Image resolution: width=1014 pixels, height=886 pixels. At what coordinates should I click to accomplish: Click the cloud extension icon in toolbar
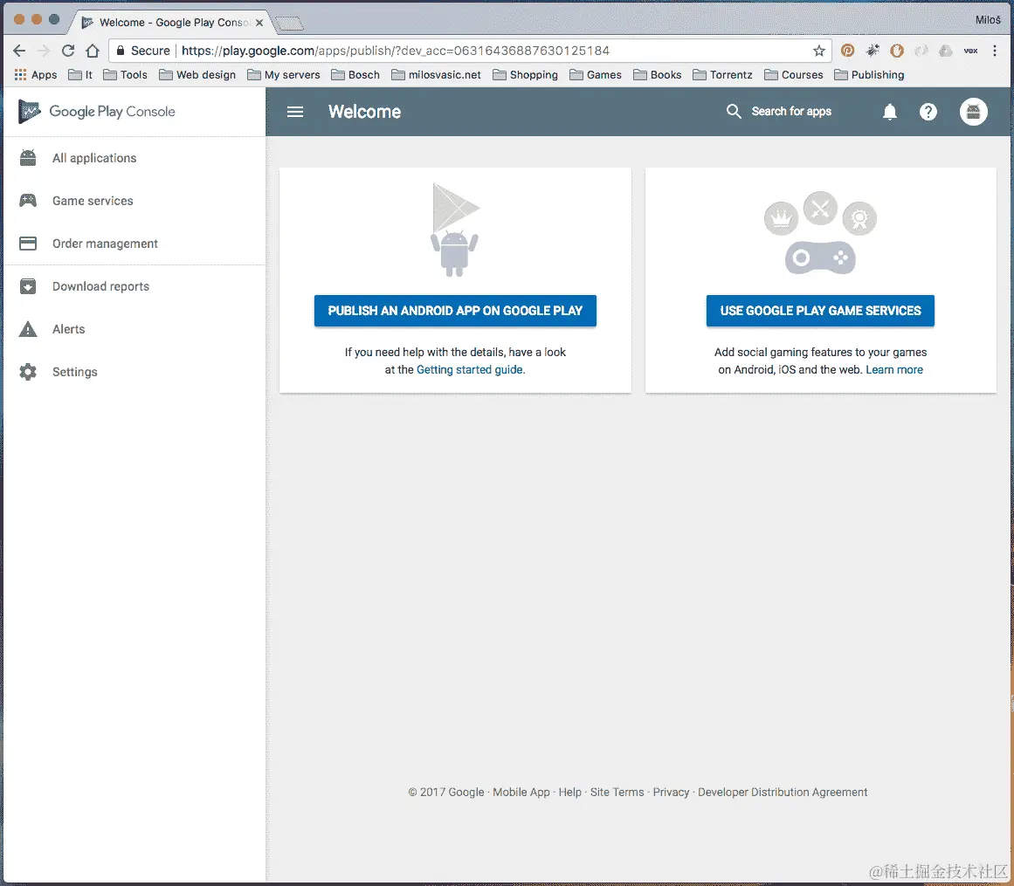point(946,51)
